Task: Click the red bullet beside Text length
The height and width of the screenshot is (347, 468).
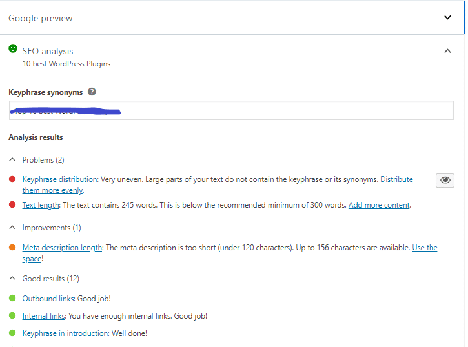Action: pyautogui.click(x=12, y=205)
